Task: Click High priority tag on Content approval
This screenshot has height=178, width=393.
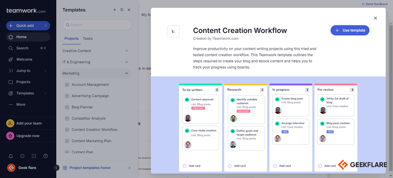Action: [x=198, y=108]
